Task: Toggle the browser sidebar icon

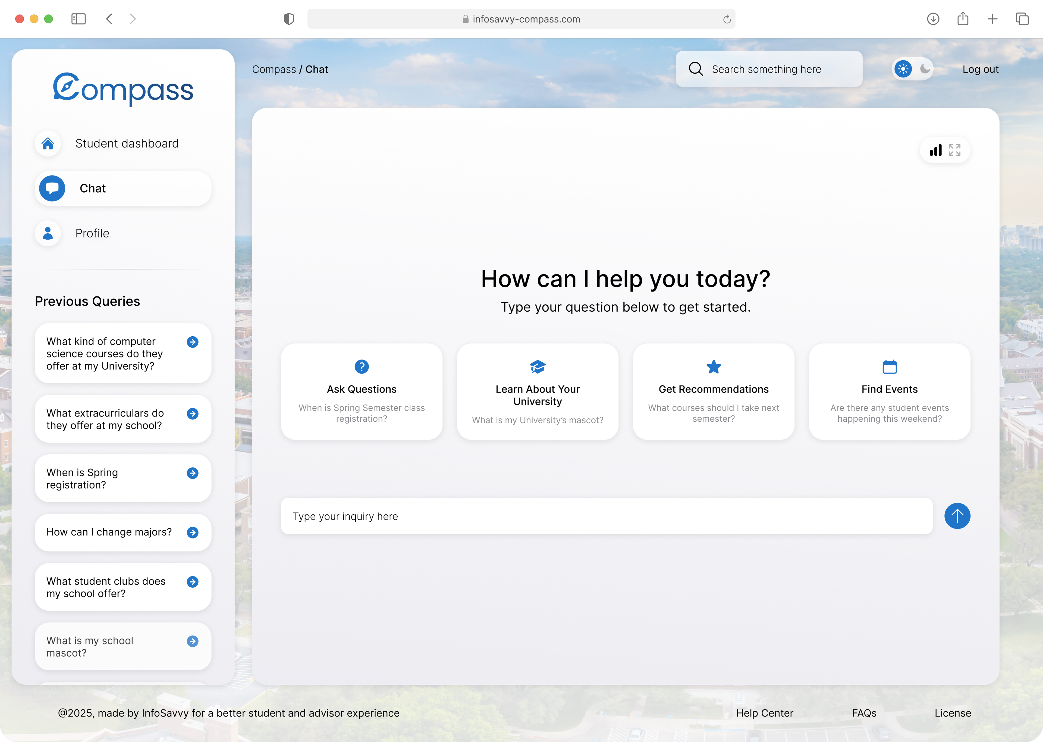Action: tap(78, 19)
